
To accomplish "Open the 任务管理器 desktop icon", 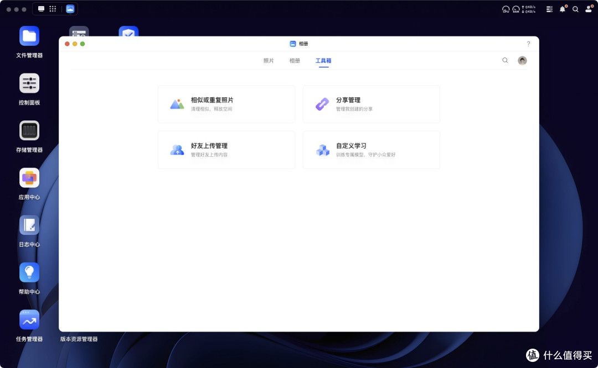I will click(x=29, y=320).
